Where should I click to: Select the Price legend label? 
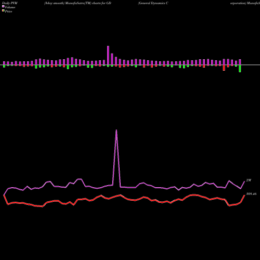(8, 11)
